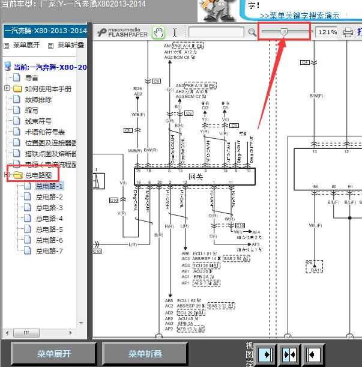
Task: Click the zoom slider handle
Action: click(x=284, y=32)
